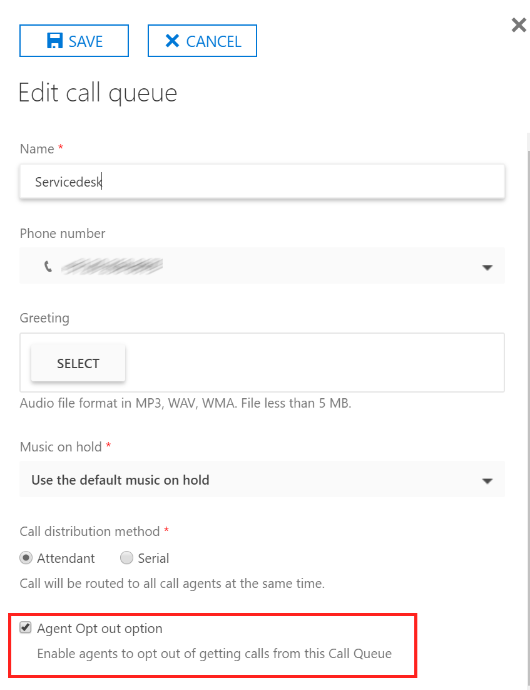The image size is (530, 690).
Task: Click the blue X cancel icon
Action: [x=172, y=41]
